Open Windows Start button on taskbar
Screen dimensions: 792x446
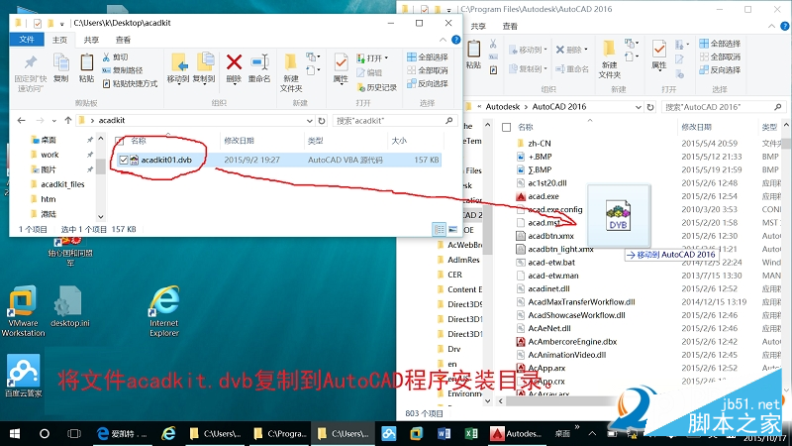[x=15, y=433]
